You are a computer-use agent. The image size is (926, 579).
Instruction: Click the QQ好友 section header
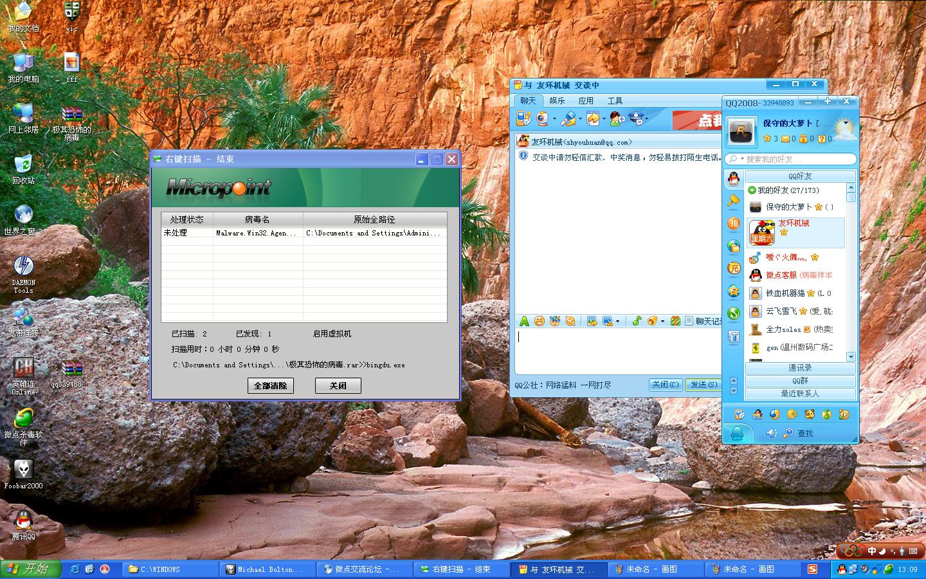800,176
